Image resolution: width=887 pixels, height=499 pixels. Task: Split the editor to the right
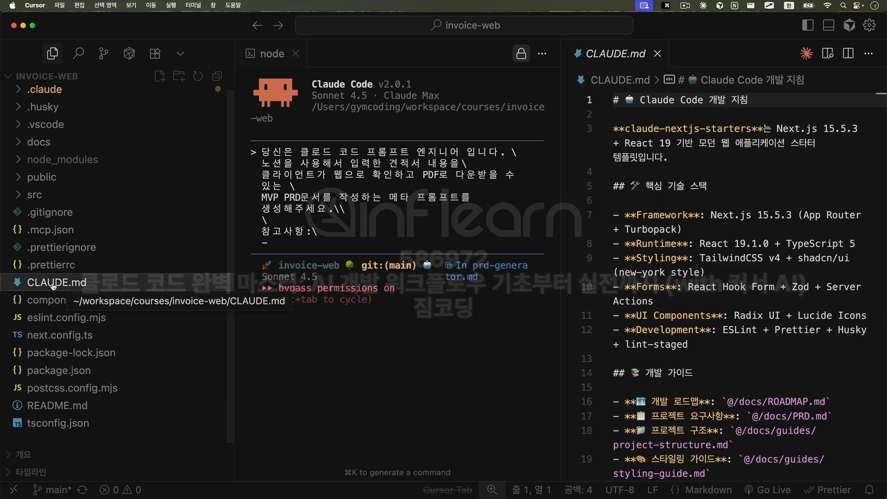coord(848,54)
